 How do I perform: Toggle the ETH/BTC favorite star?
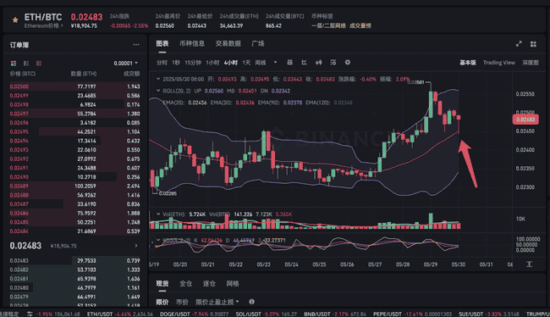tap(15, 20)
